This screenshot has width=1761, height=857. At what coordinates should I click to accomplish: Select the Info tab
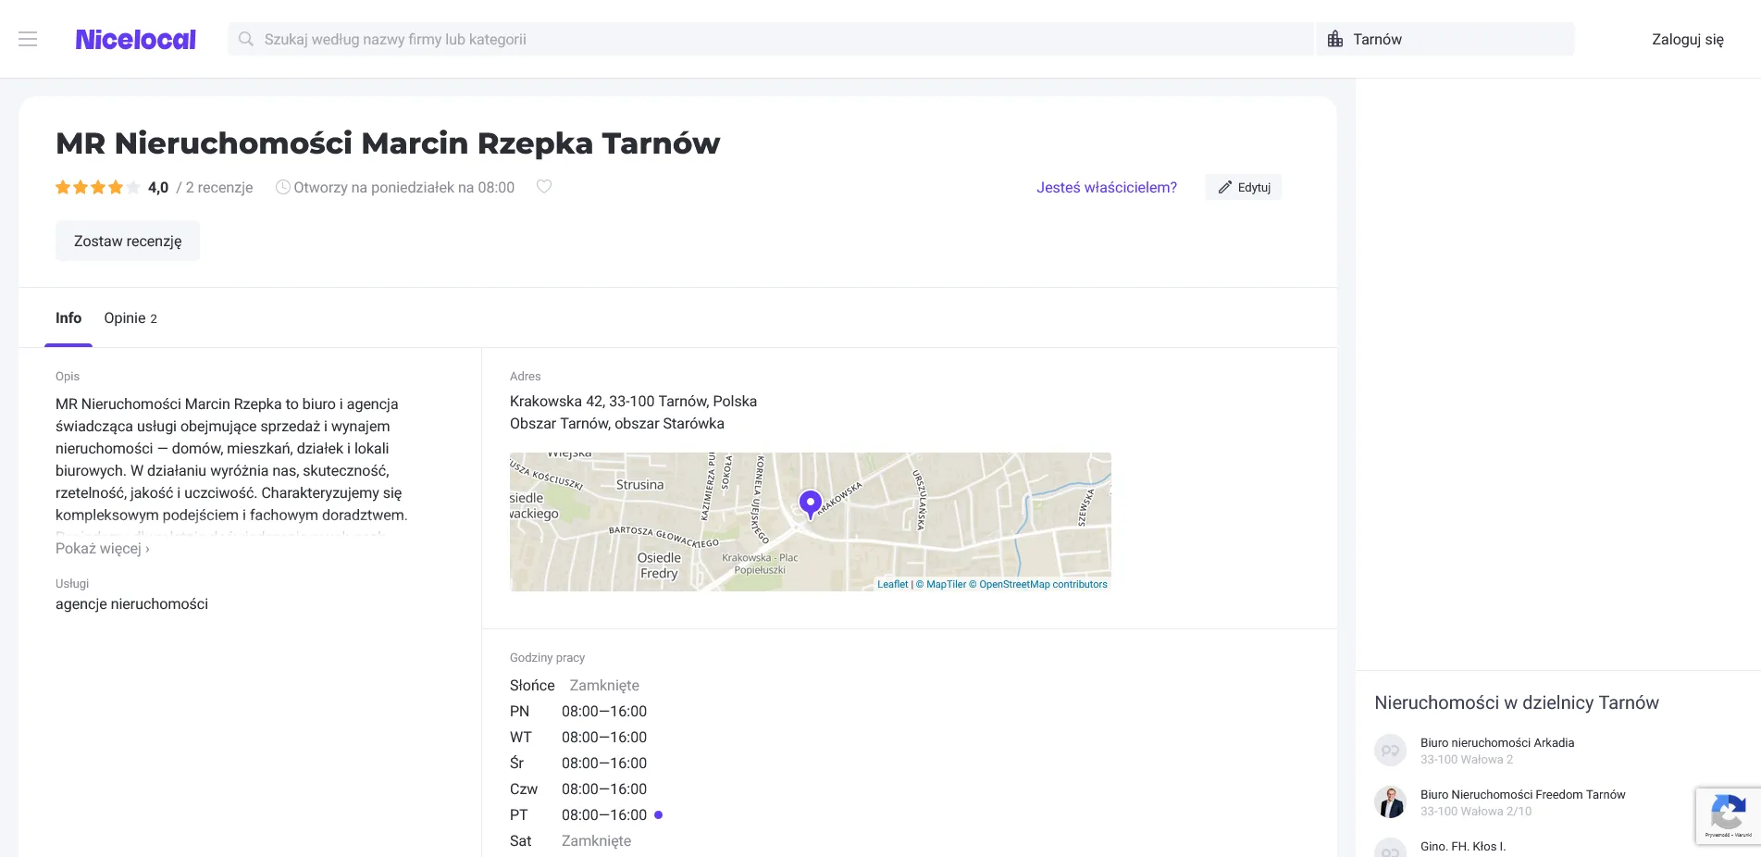click(68, 317)
